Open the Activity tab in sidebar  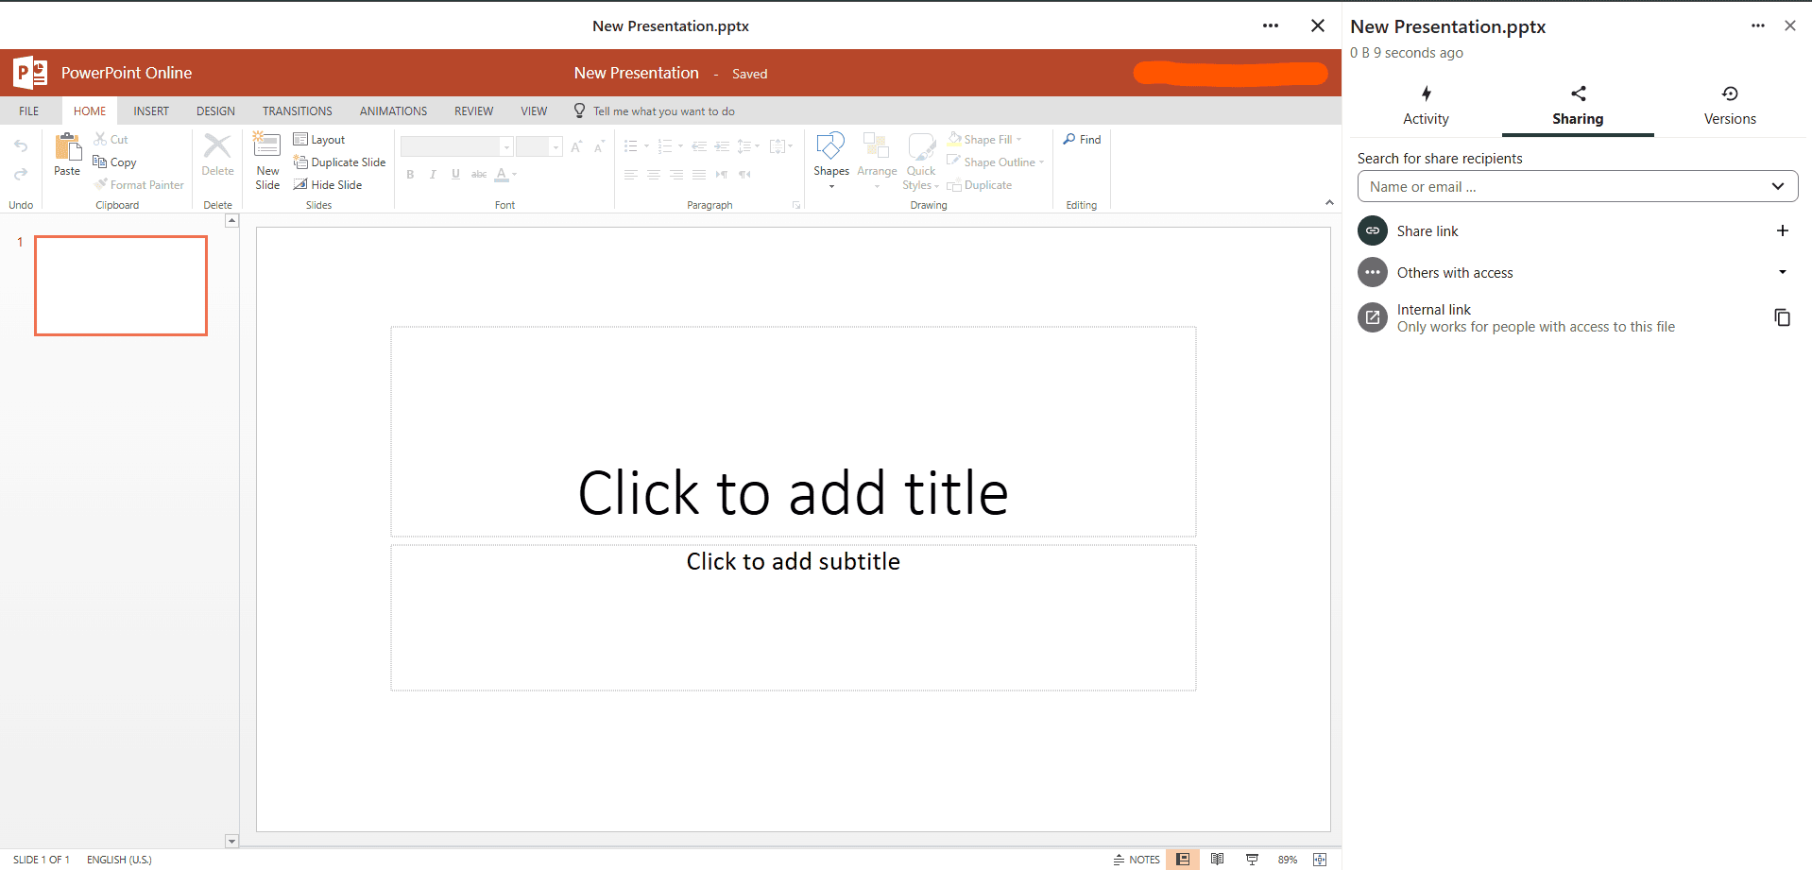1426,106
